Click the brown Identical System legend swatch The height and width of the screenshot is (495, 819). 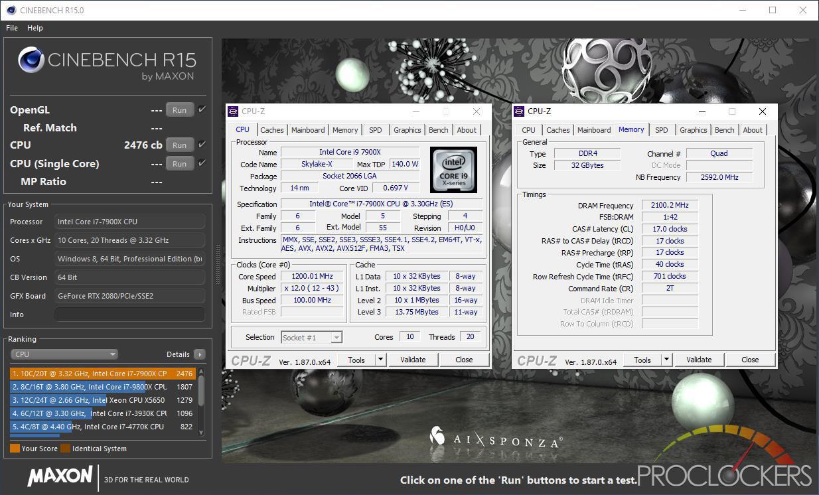pos(65,449)
